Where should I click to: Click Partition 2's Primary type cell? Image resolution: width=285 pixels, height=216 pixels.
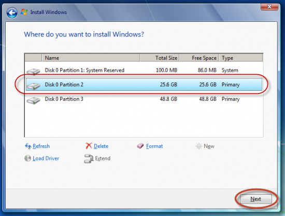coord(231,85)
